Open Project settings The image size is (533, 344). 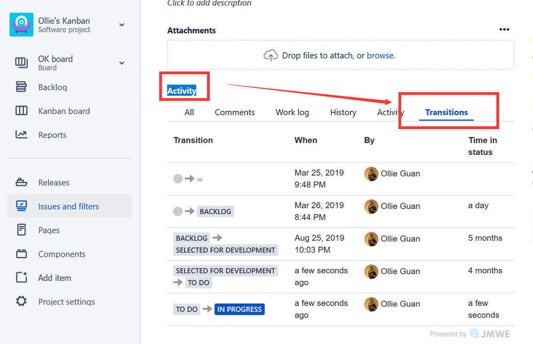(x=66, y=301)
